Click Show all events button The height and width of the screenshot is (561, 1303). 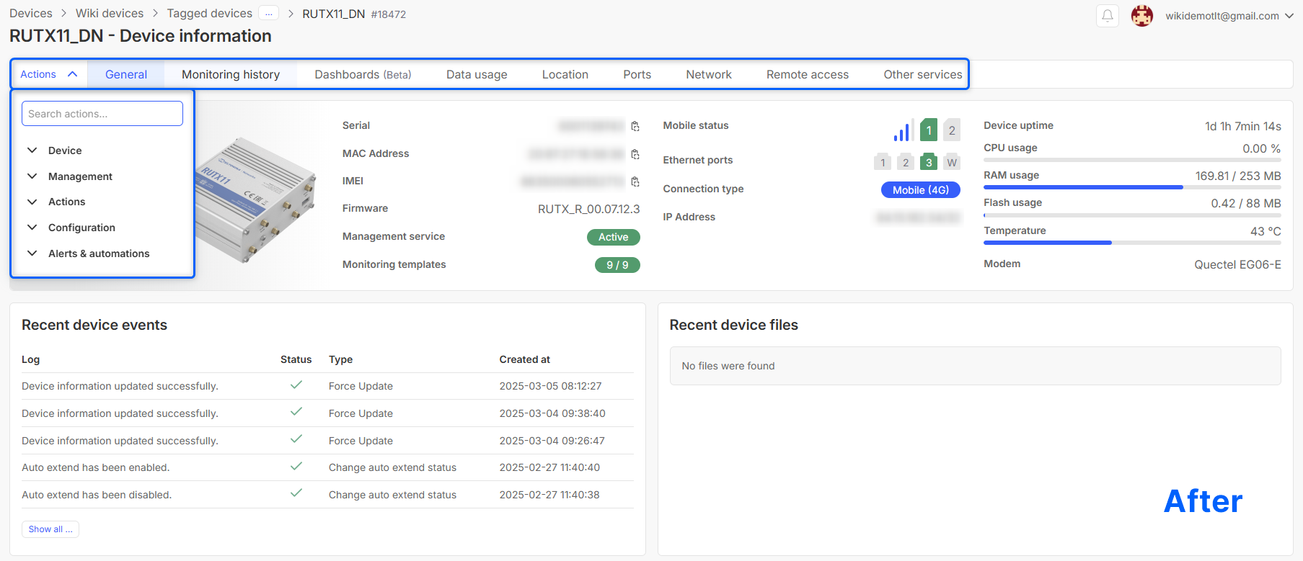pos(50,529)
